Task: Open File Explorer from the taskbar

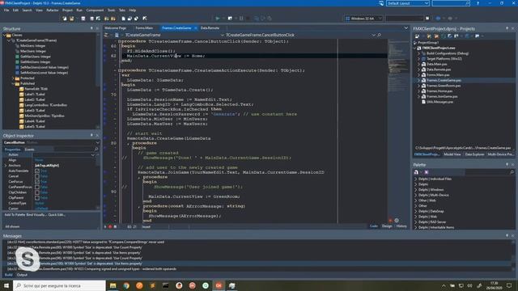Action: tap(113, 285)
